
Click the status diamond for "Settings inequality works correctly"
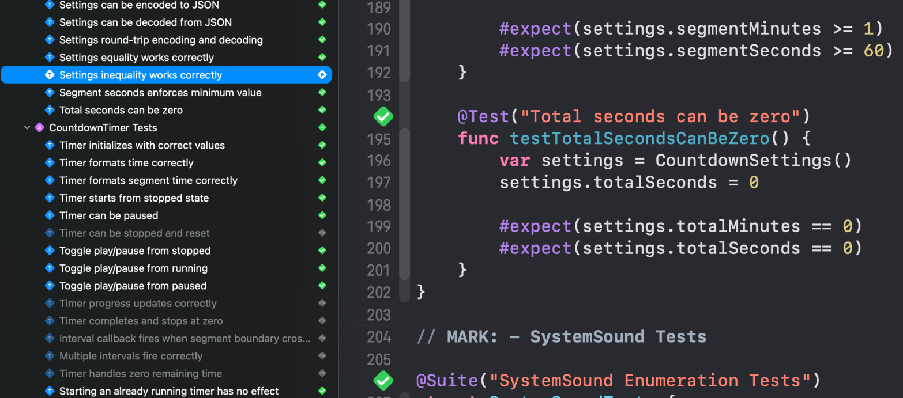coord(322,75)
